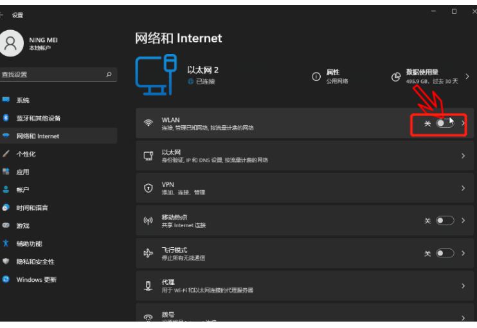Open Windows Update (Windows 更新) section

pyautogui.click(x=37, y=280)
